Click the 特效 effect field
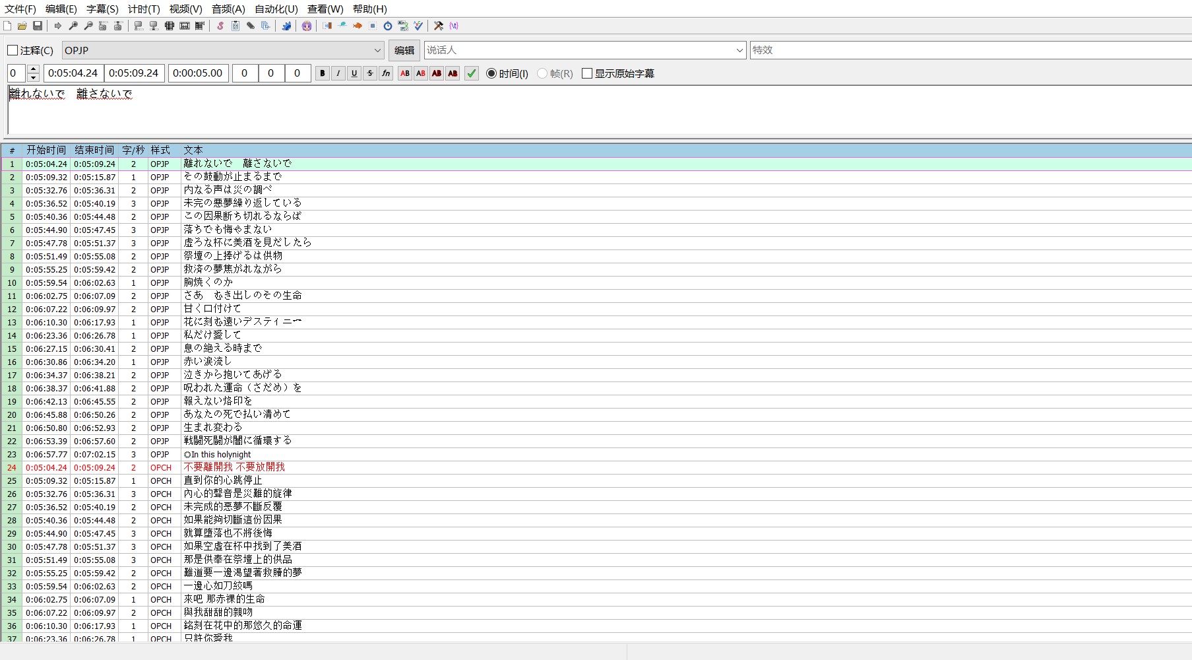This screenshot has height=660, width=1192. tap(970, 50)
